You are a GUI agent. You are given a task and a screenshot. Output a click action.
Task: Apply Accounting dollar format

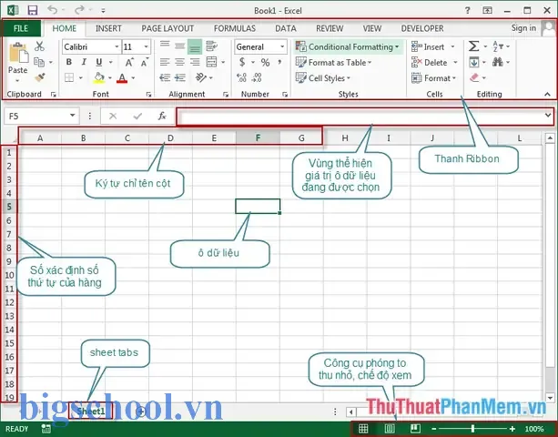pyautogui.click(x=242, y=62)
